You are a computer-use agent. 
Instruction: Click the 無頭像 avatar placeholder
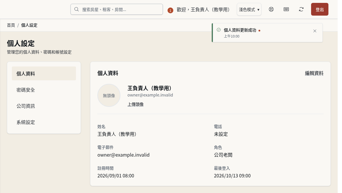[x=109, y=95]
